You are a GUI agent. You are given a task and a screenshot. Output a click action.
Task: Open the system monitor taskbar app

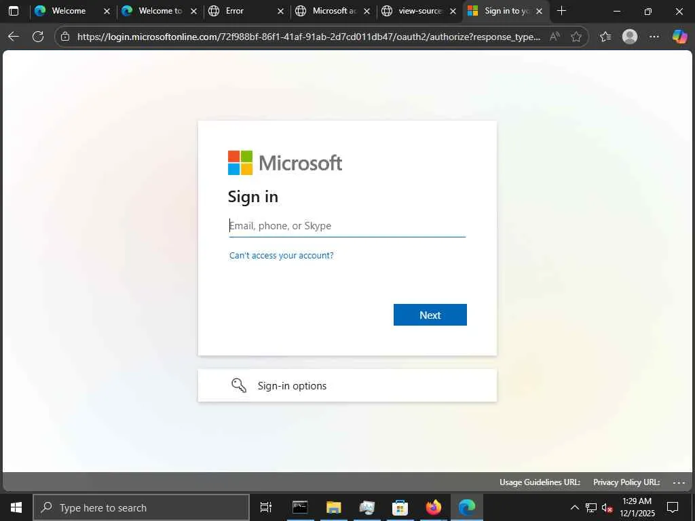tap(367, 507)
